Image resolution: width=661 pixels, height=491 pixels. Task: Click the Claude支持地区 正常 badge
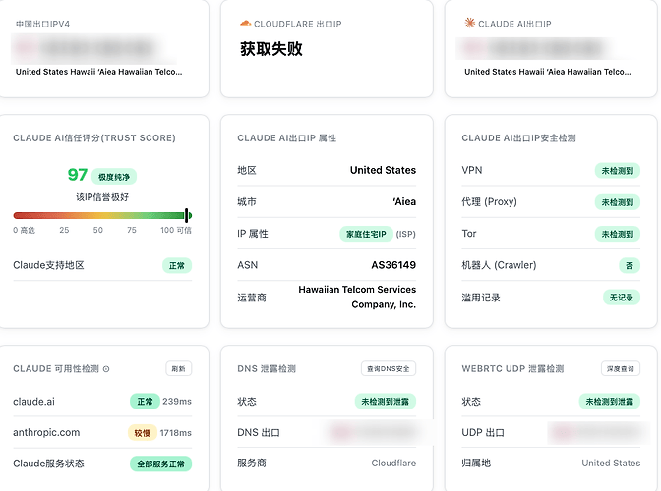tap(177, 265)
